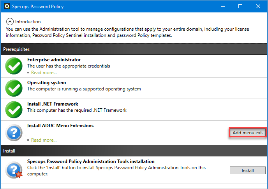Select the Administration Tools installation heading
The image size is (268, 189).
[x=91, y=161]
